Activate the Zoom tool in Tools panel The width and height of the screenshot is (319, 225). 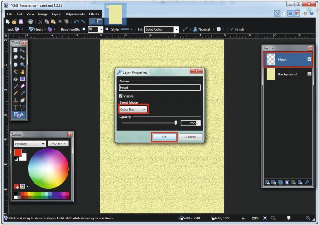[x=22, y=65]
